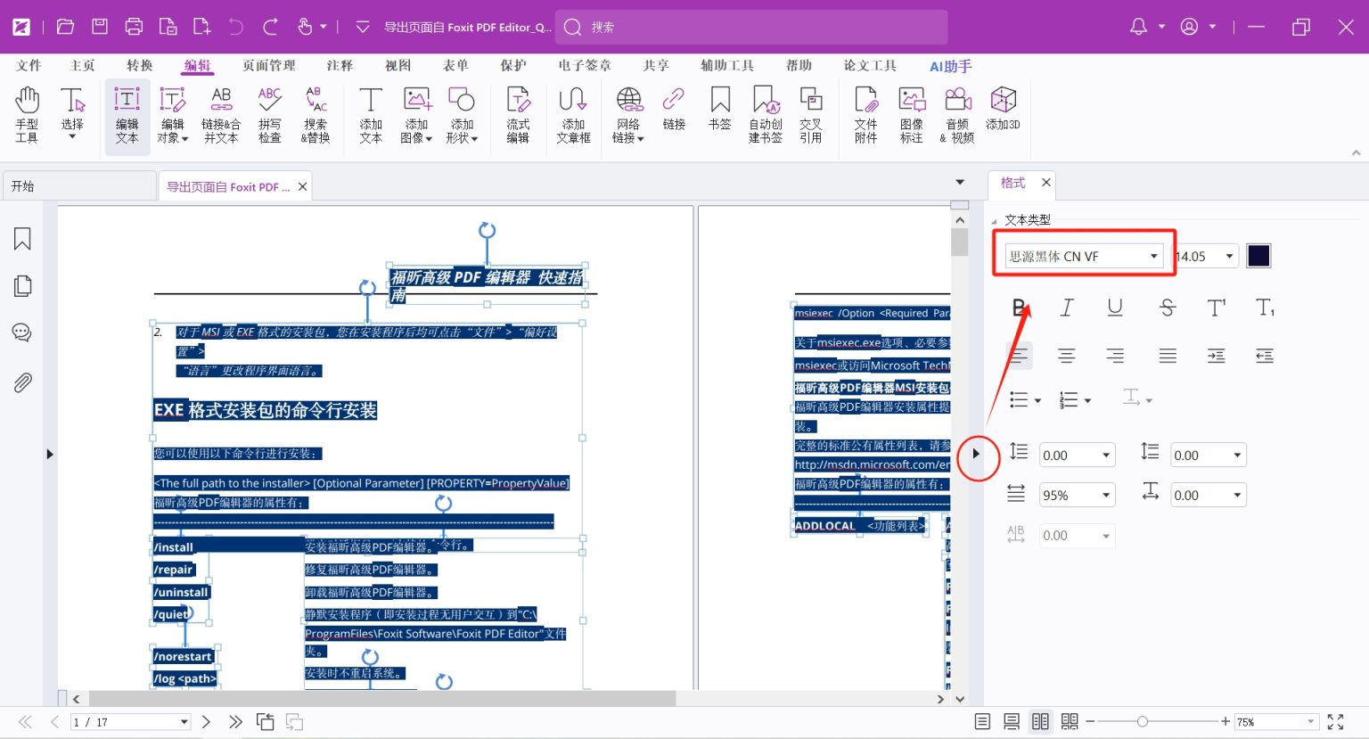Screen dimensions: 1369x739
Task: Click the Add 3D (添加3D) icon
Action: point(1003,109)
